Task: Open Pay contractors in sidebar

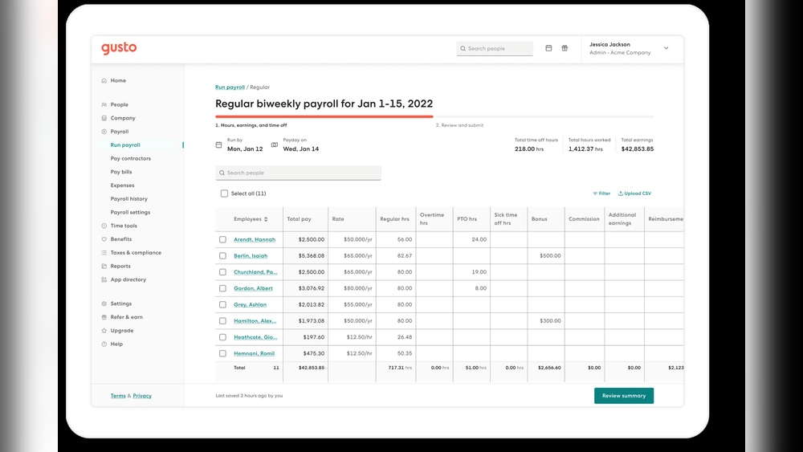Action: 131,159
